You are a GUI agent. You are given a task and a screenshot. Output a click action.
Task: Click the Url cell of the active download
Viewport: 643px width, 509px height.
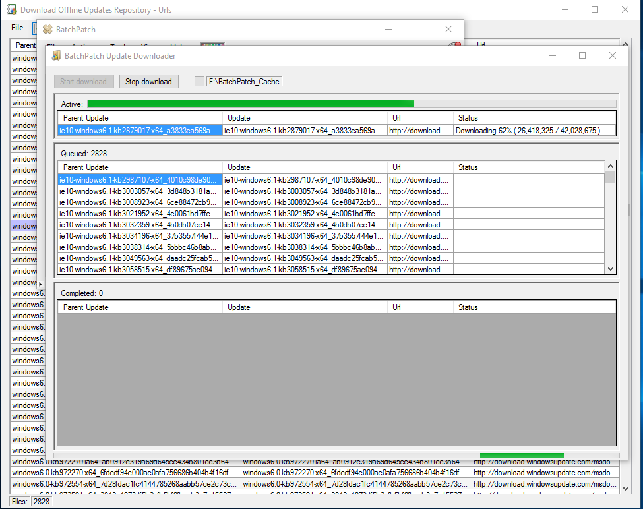pos(420,131)
